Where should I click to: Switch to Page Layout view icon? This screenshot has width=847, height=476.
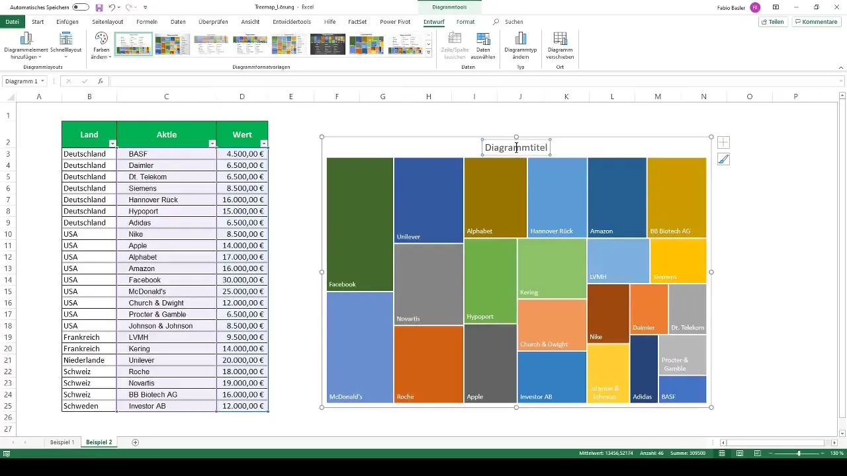pos(739,454)
